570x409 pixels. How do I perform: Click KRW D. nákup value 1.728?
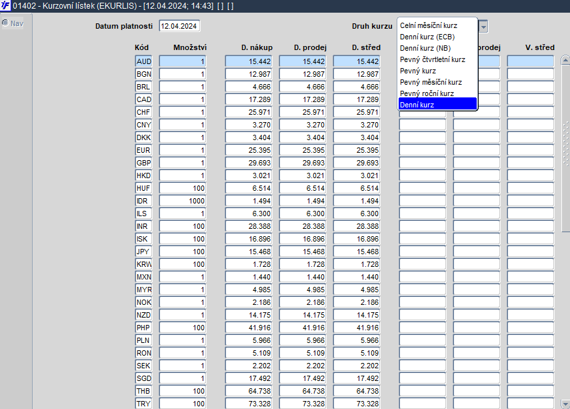[x=248, y=264]
